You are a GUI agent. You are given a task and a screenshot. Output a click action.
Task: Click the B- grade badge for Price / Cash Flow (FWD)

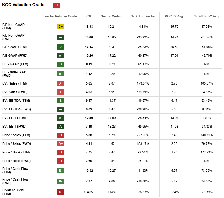pos(60,181)
